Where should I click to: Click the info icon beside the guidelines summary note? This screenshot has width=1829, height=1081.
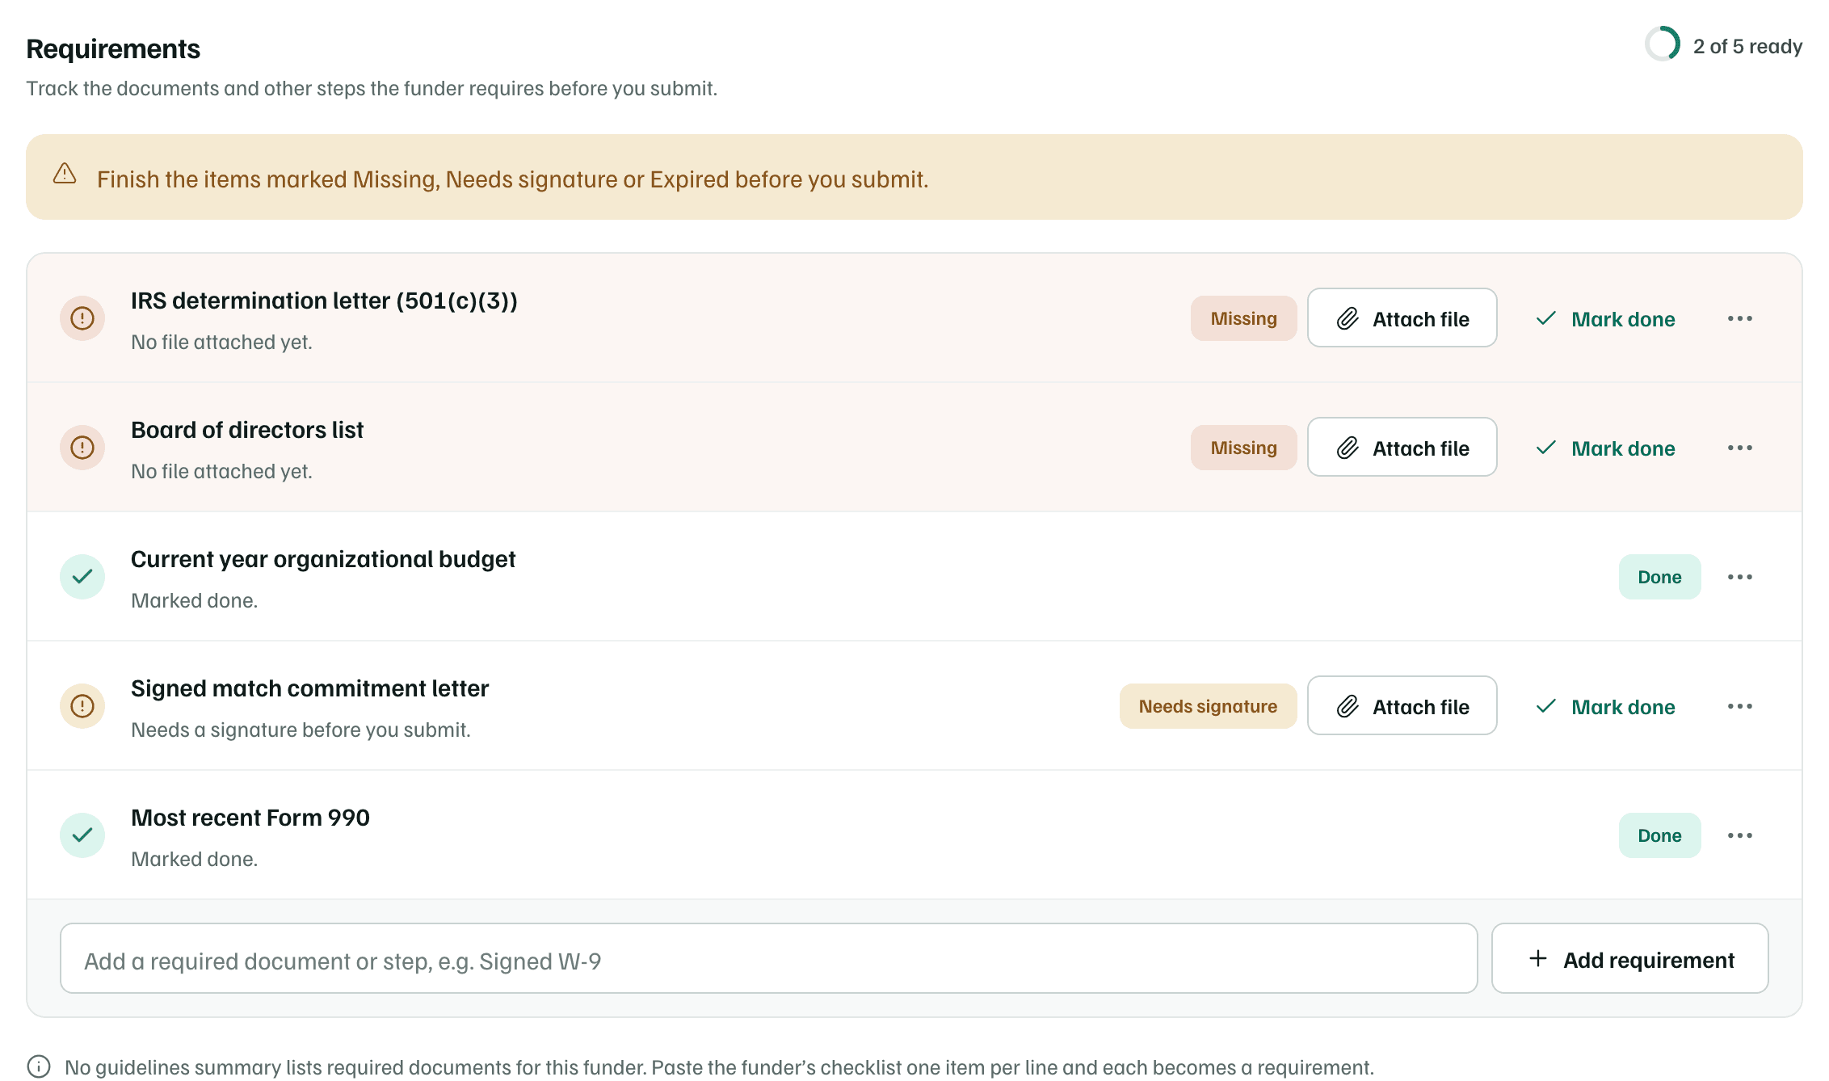[39, 1066]
